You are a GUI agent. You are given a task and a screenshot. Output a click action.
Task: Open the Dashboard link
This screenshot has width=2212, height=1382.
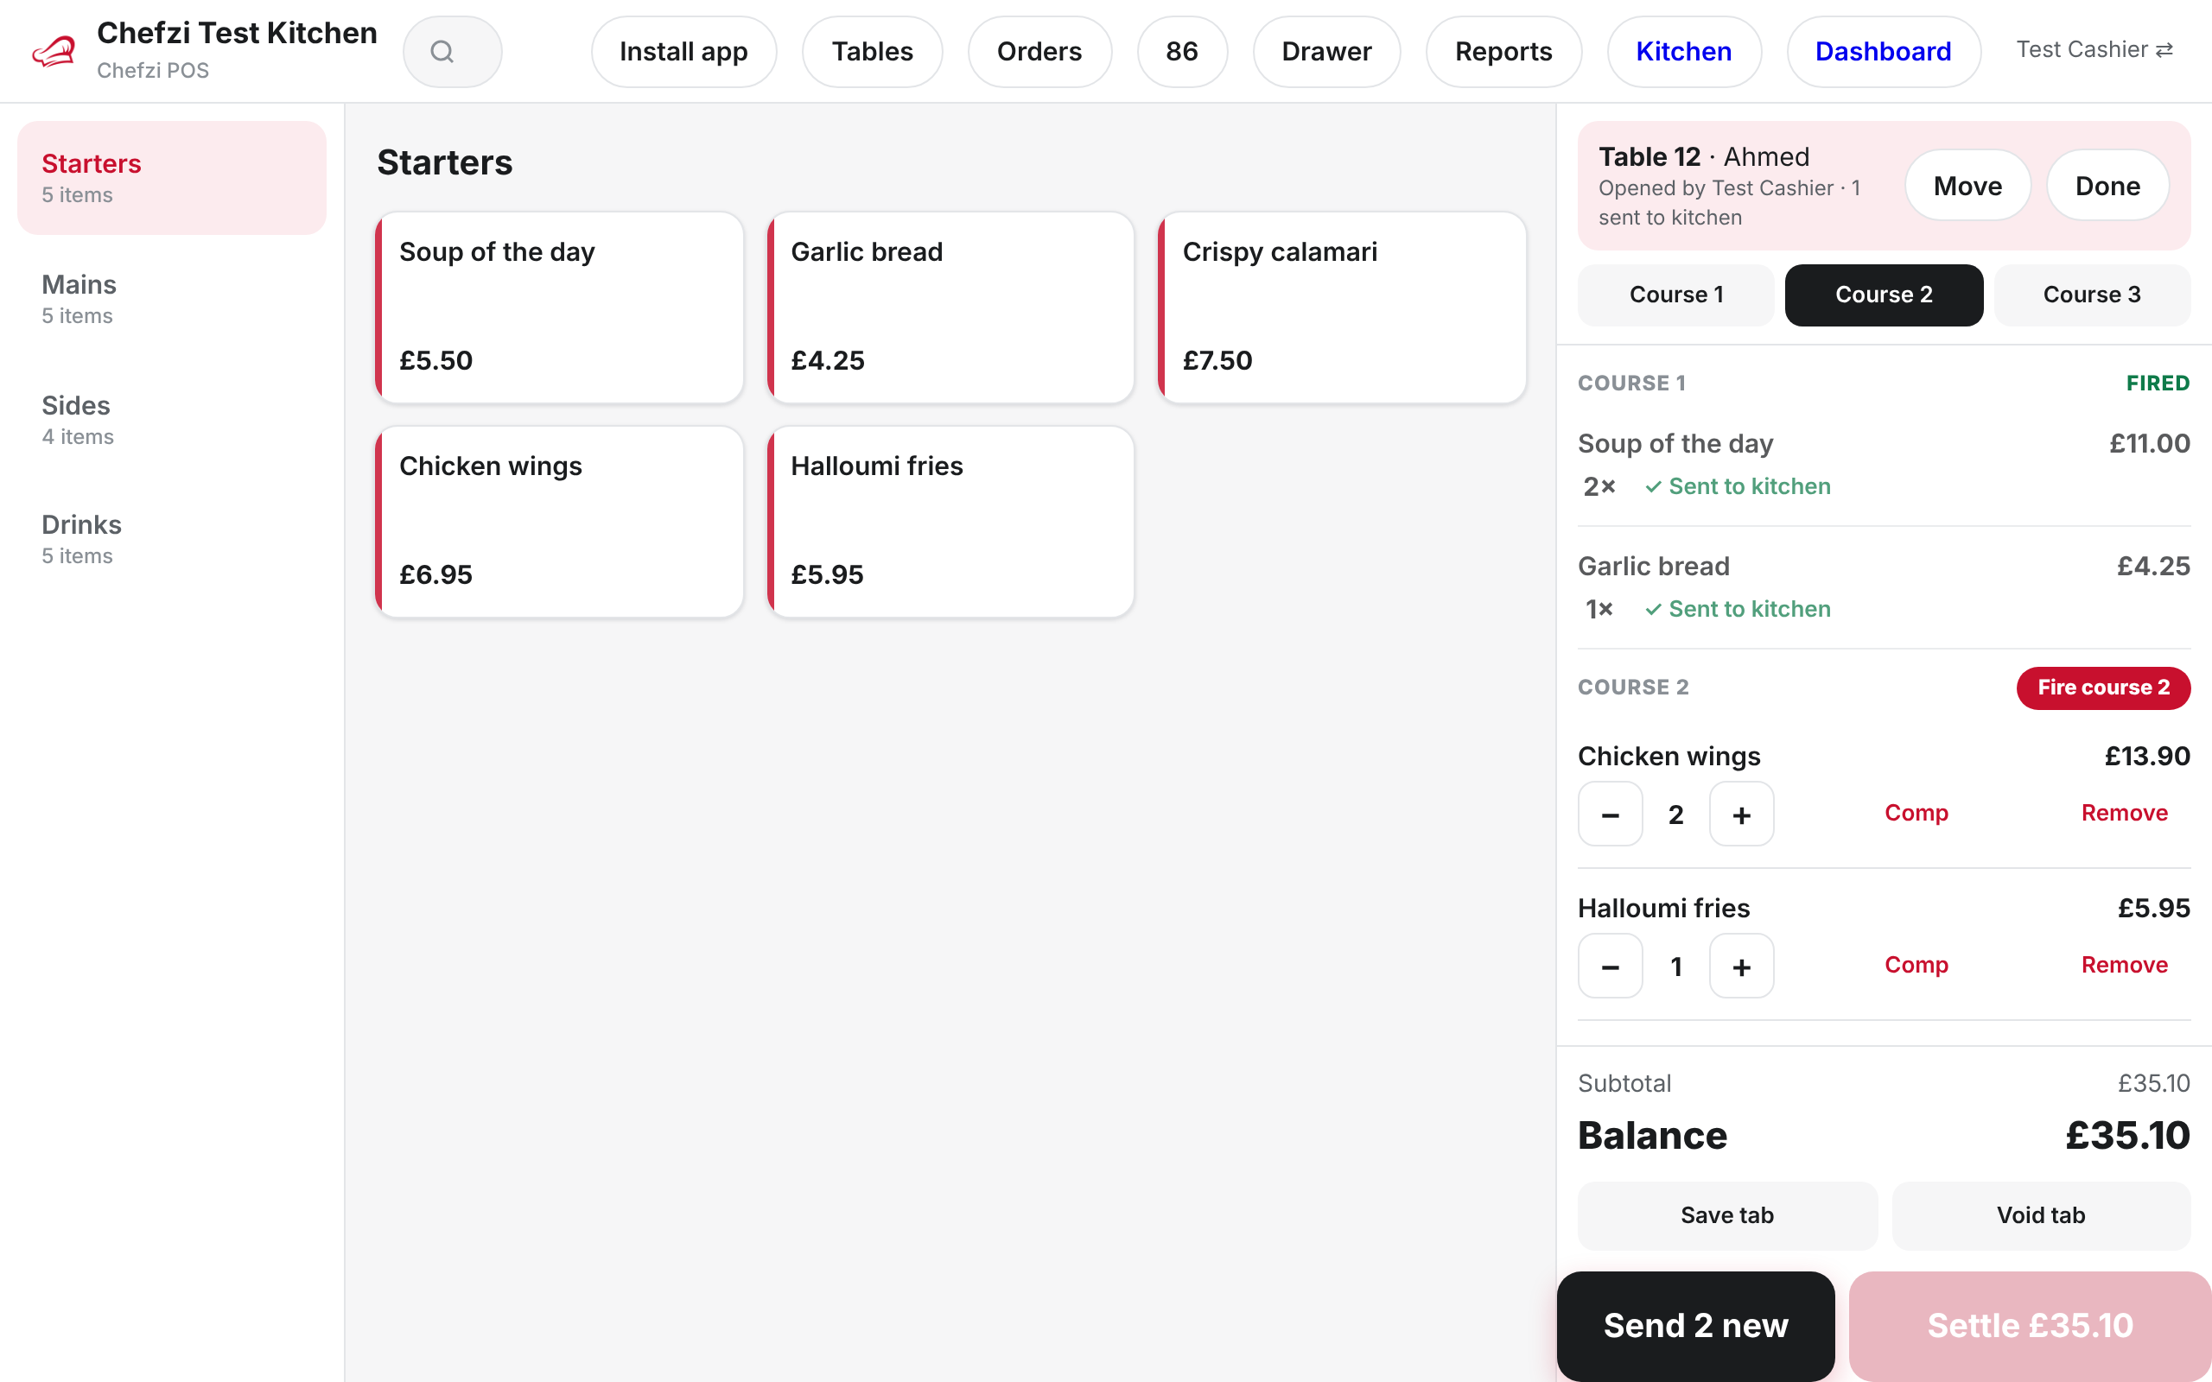(1883, 51)
